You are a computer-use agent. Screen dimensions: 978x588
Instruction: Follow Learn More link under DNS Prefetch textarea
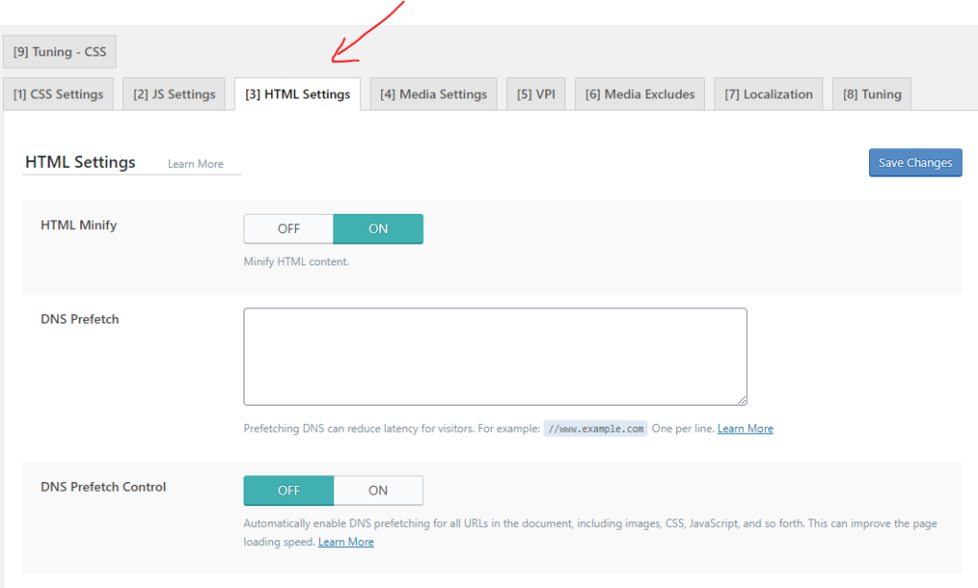coord(745,429)
